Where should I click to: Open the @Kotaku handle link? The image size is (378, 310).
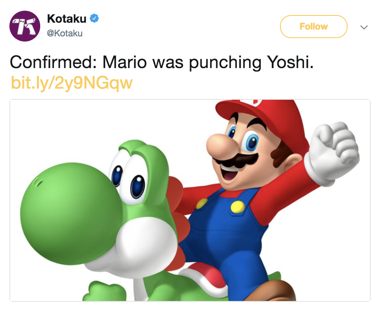pyautogui.click(x=65, y=33)
